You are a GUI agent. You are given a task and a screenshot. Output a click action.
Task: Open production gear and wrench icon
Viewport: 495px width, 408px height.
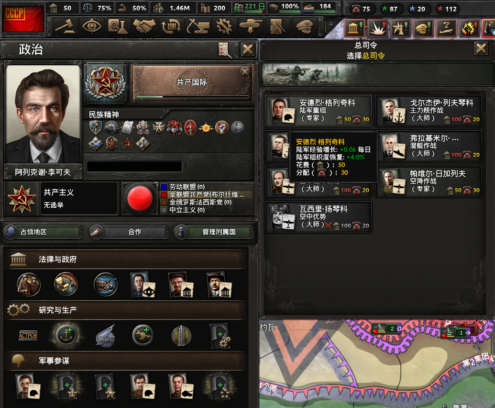(223, 26)
